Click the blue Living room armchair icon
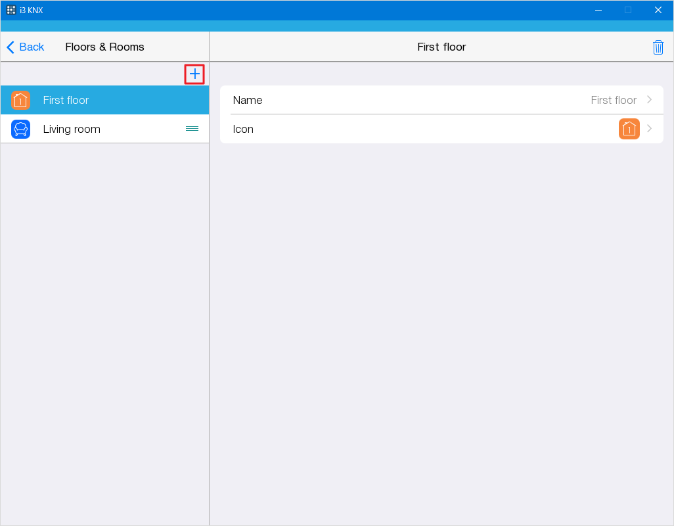The height and width of the screenshot is (526, 674). [20, 129]
